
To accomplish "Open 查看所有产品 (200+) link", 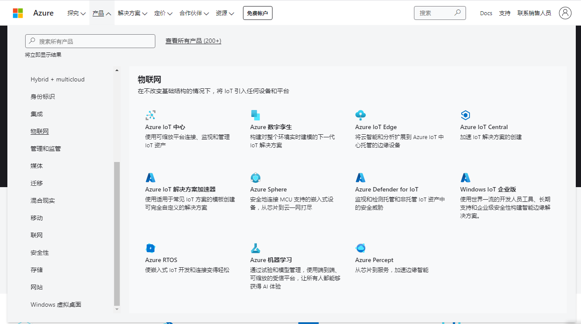I will click(x=193, y=41).
